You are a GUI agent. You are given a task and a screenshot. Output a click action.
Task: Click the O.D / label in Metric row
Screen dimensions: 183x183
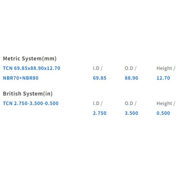coord(131,68)
